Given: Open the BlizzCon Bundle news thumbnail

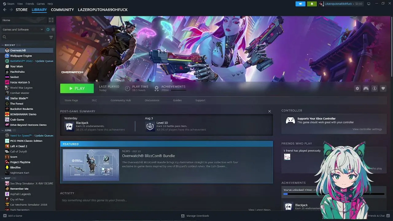Looking at the screenshot, I should 91,165.
